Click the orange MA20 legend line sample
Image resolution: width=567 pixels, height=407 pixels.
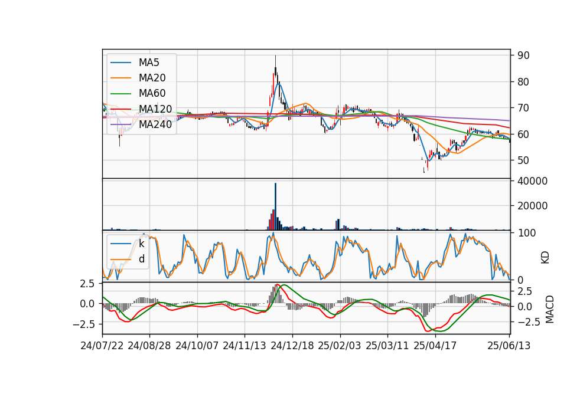120,78
